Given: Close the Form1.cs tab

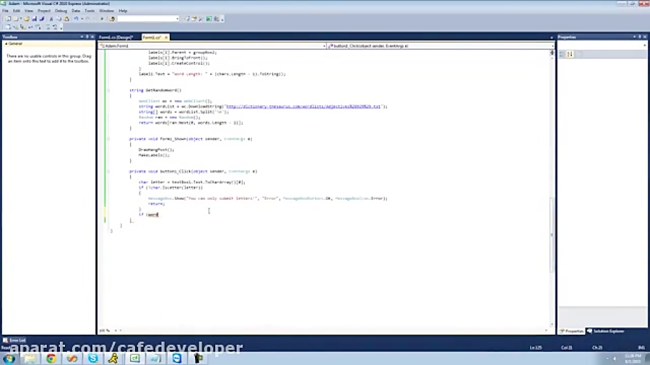Looking at the screenshot, I should click(166, 38).
